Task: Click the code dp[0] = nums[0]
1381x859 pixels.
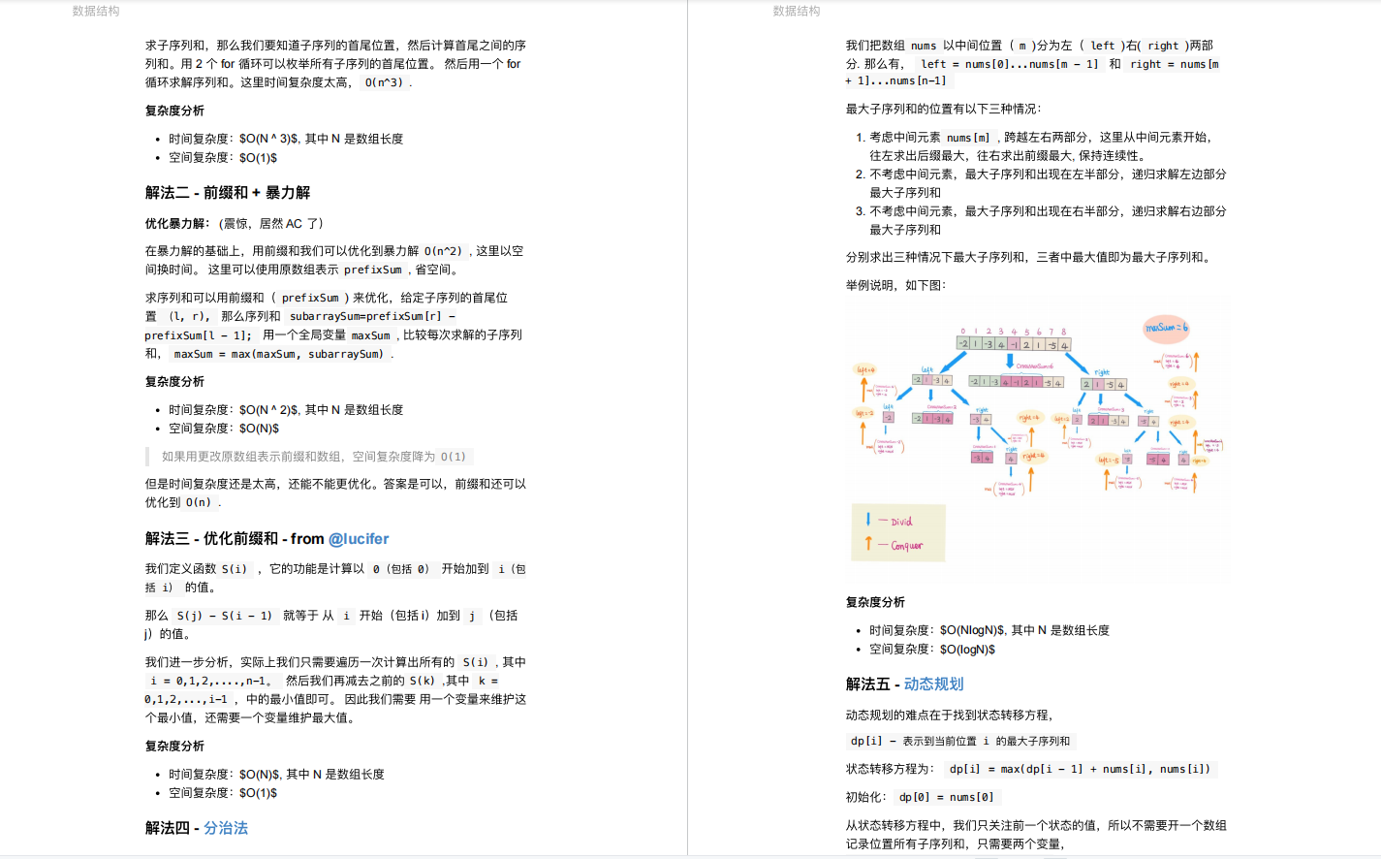Action: point(946,797)
